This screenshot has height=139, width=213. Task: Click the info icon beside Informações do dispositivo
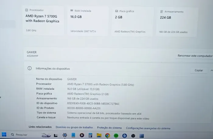point(30,68)
